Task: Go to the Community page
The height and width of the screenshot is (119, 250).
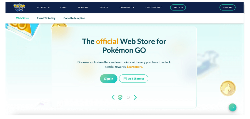Action: pyautogui.click(x=127, y=7)
